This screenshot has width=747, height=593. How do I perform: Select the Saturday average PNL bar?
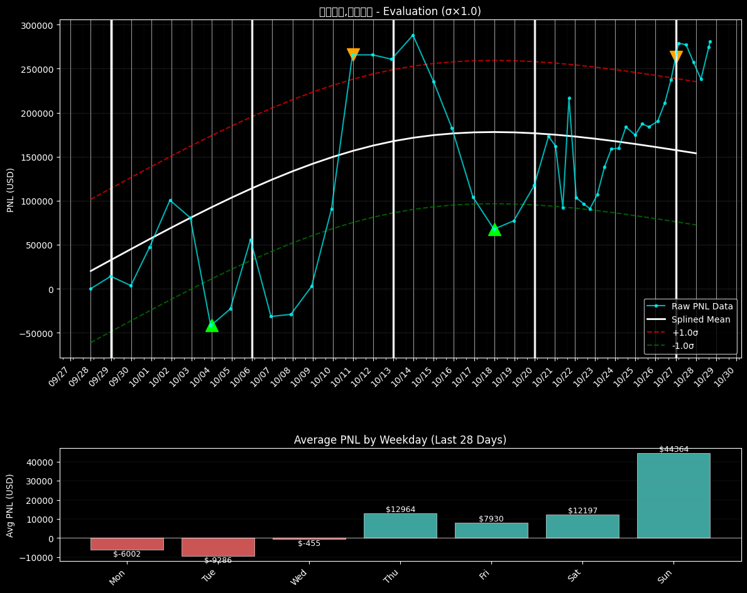pyautogui.click(x=582, y=526)
